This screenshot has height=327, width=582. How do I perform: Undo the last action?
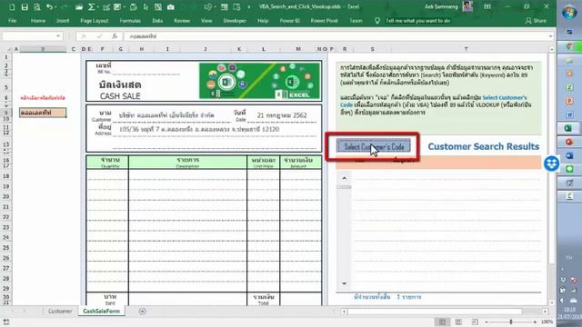[x=49, y=6]
